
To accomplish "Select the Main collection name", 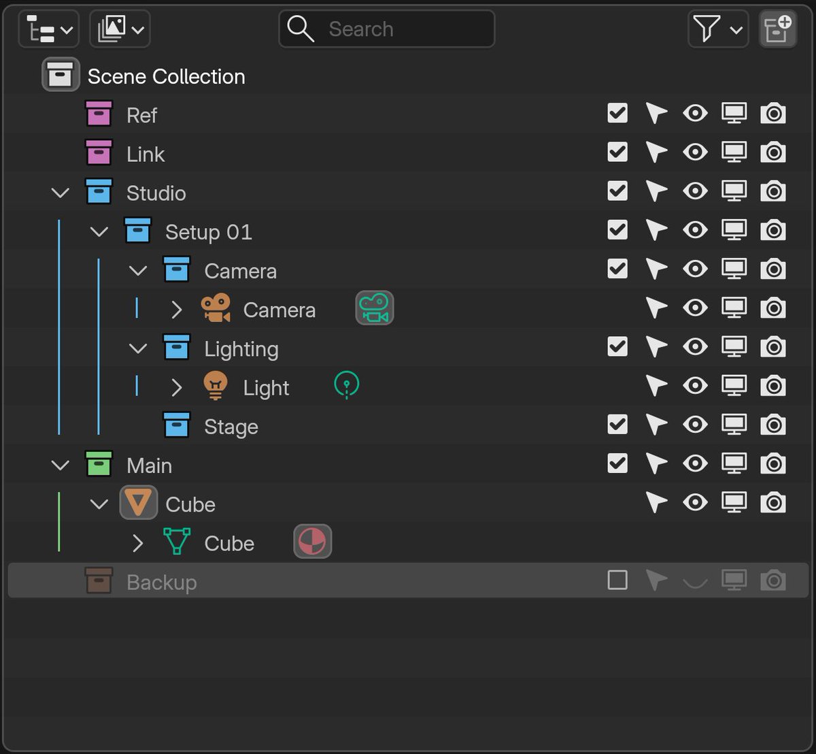I will pyautogui.click(x=149, y=465).
